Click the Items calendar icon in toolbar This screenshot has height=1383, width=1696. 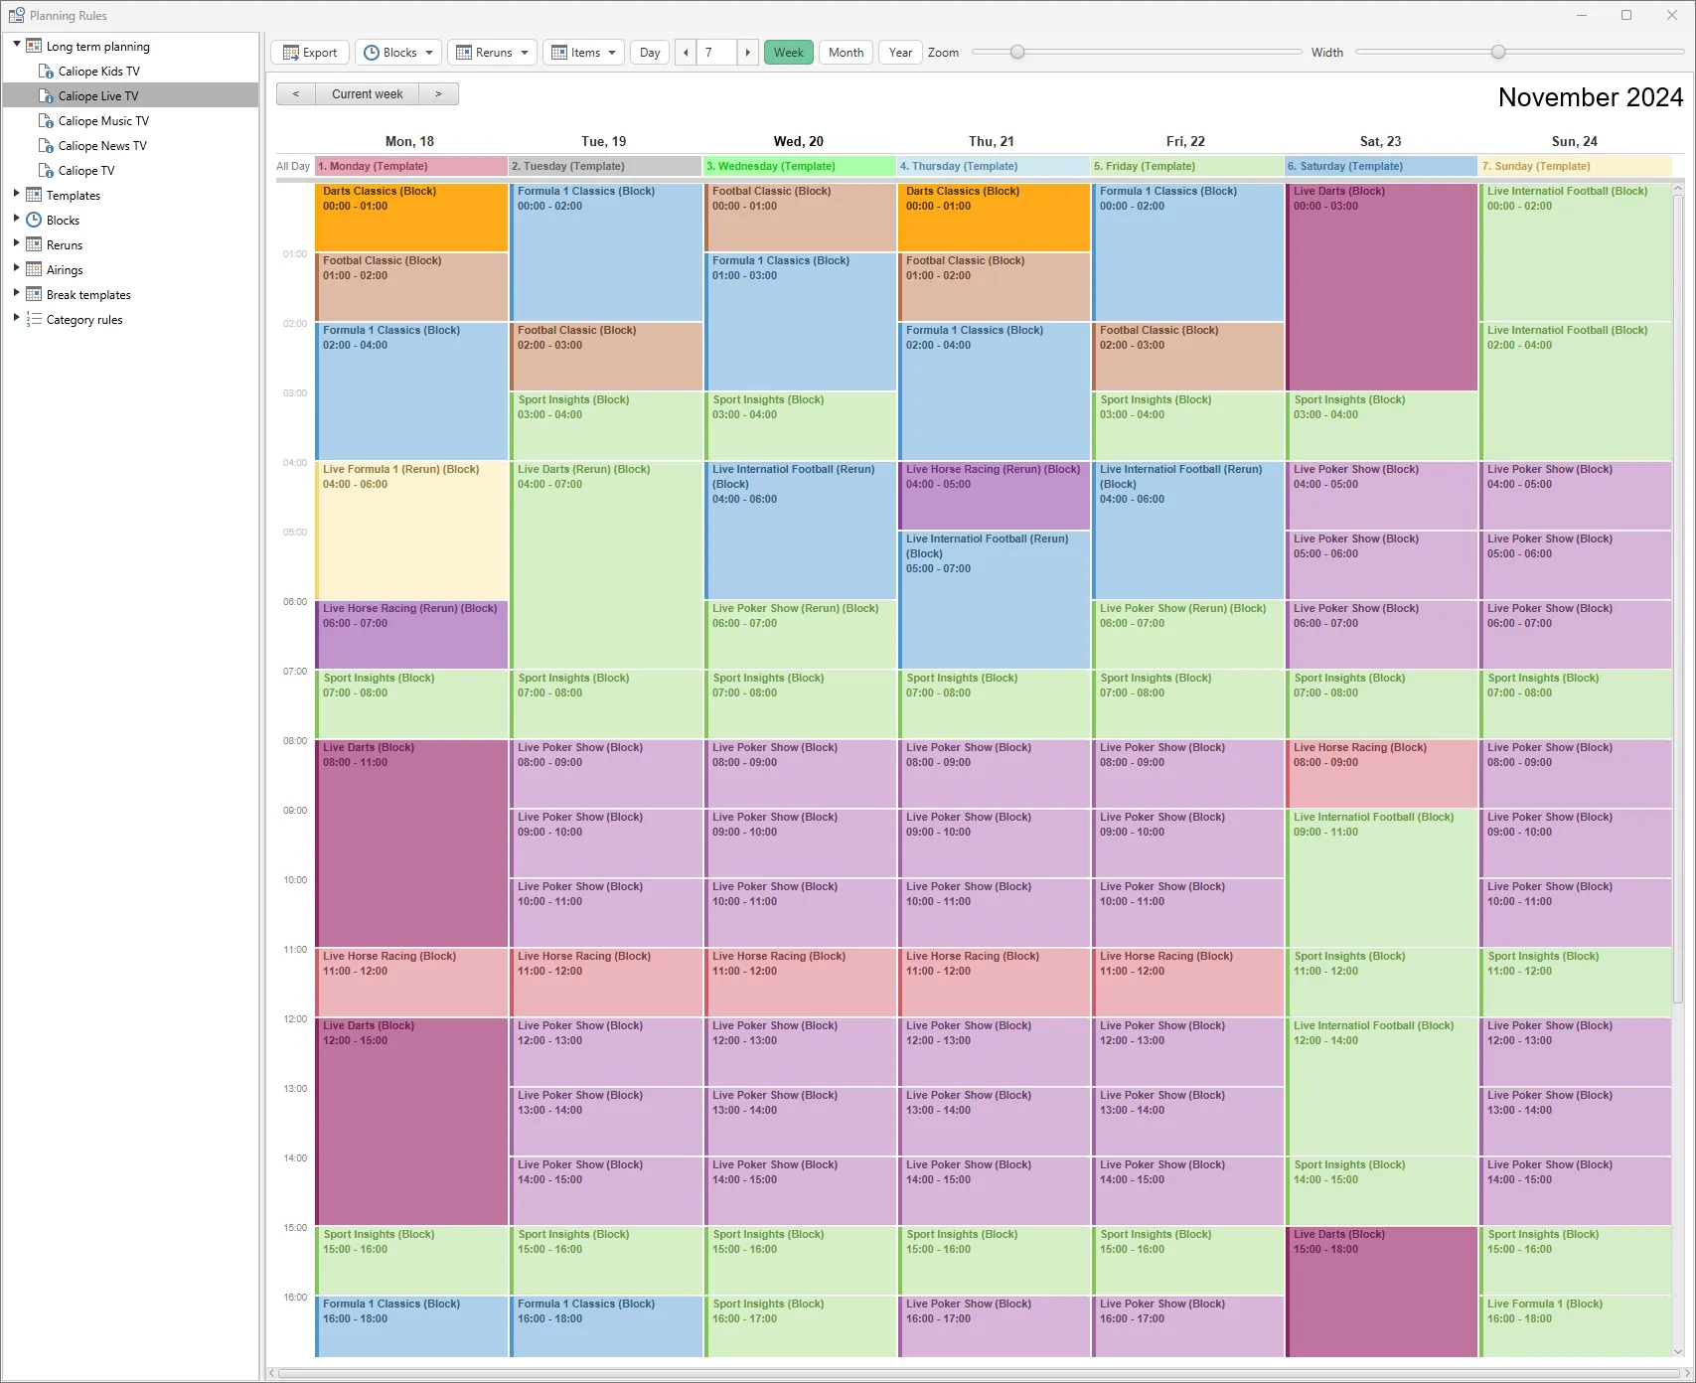559,53
